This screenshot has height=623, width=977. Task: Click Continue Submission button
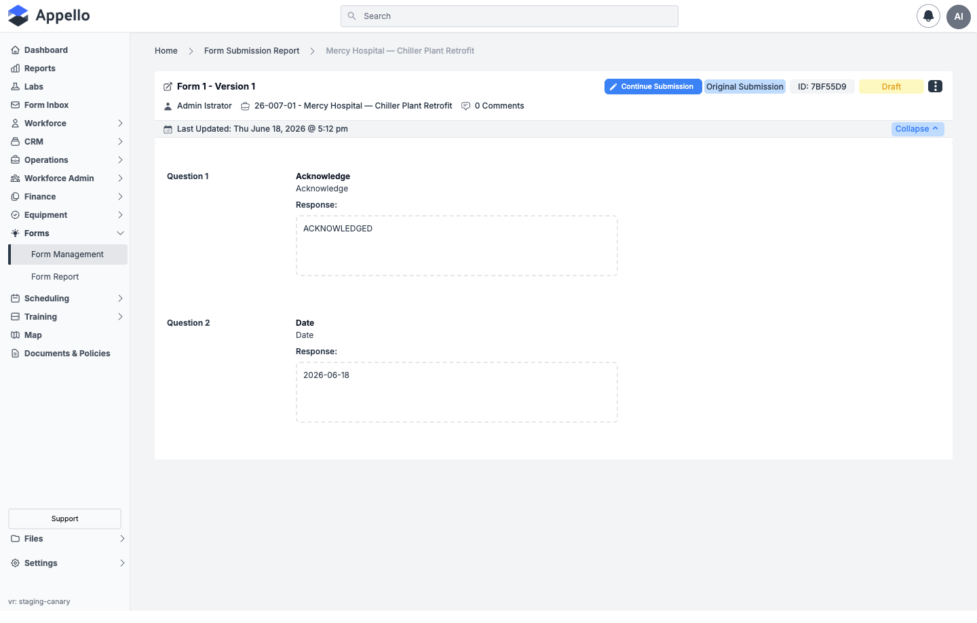[653, 87]
